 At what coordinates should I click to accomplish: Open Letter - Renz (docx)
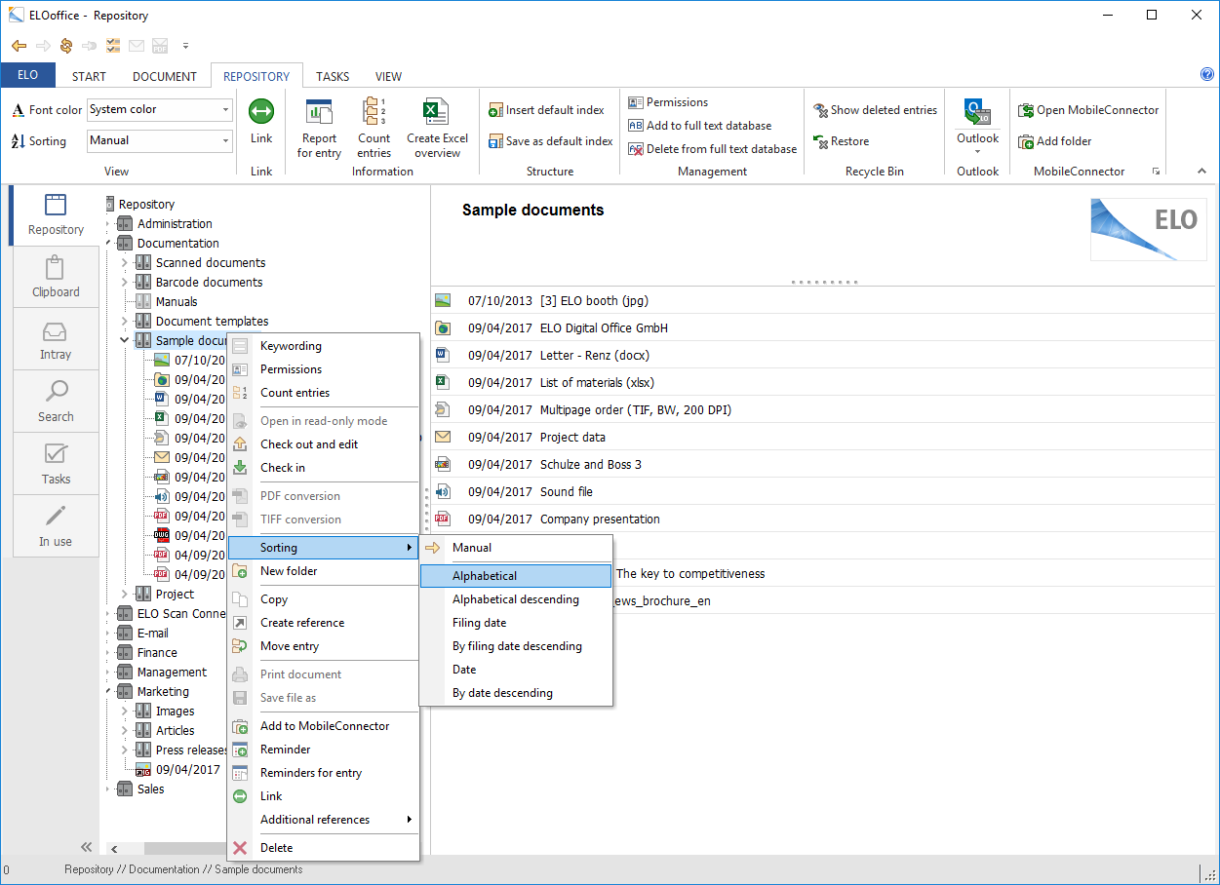[824, 356]
